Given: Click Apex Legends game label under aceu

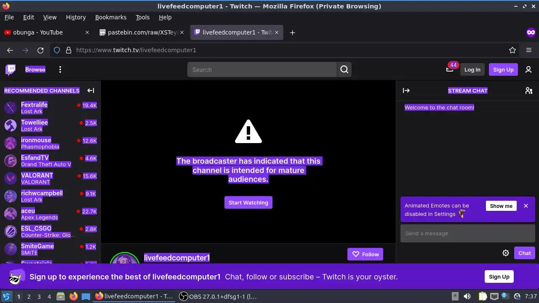Looking at the screenshot, I should point(40,218).
